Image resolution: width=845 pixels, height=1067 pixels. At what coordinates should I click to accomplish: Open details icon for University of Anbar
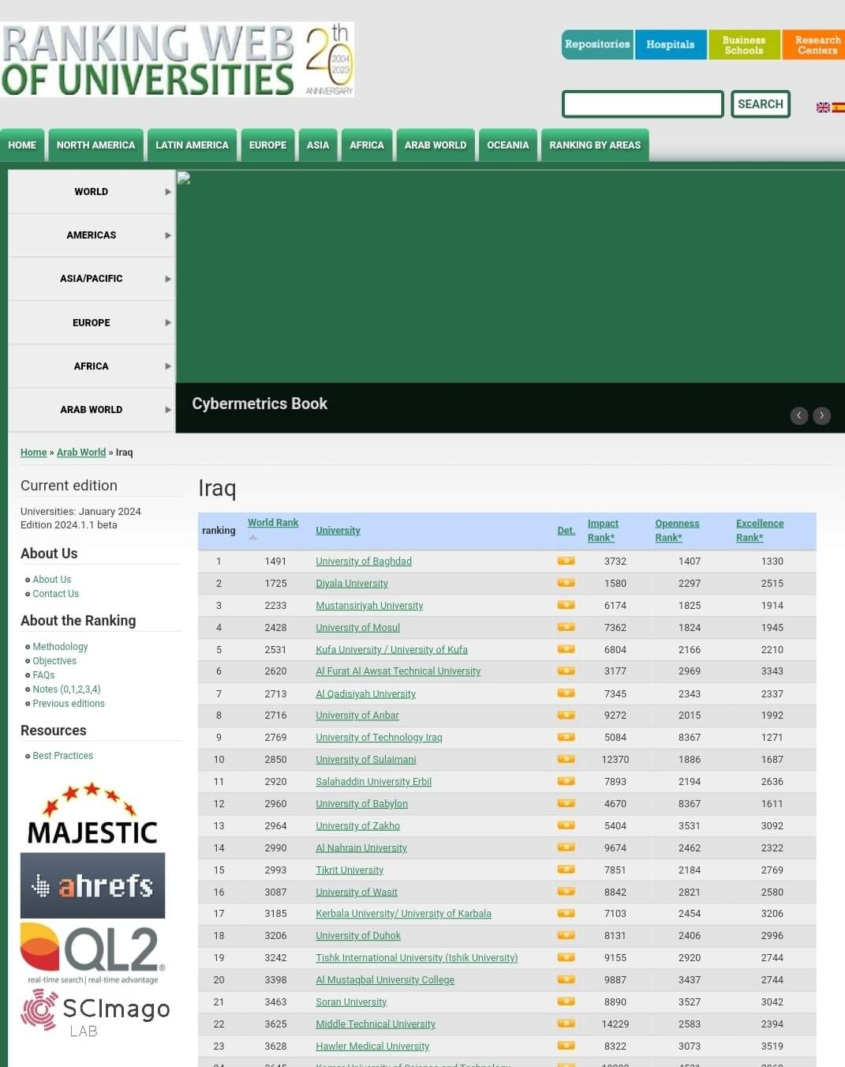[566, 715]
